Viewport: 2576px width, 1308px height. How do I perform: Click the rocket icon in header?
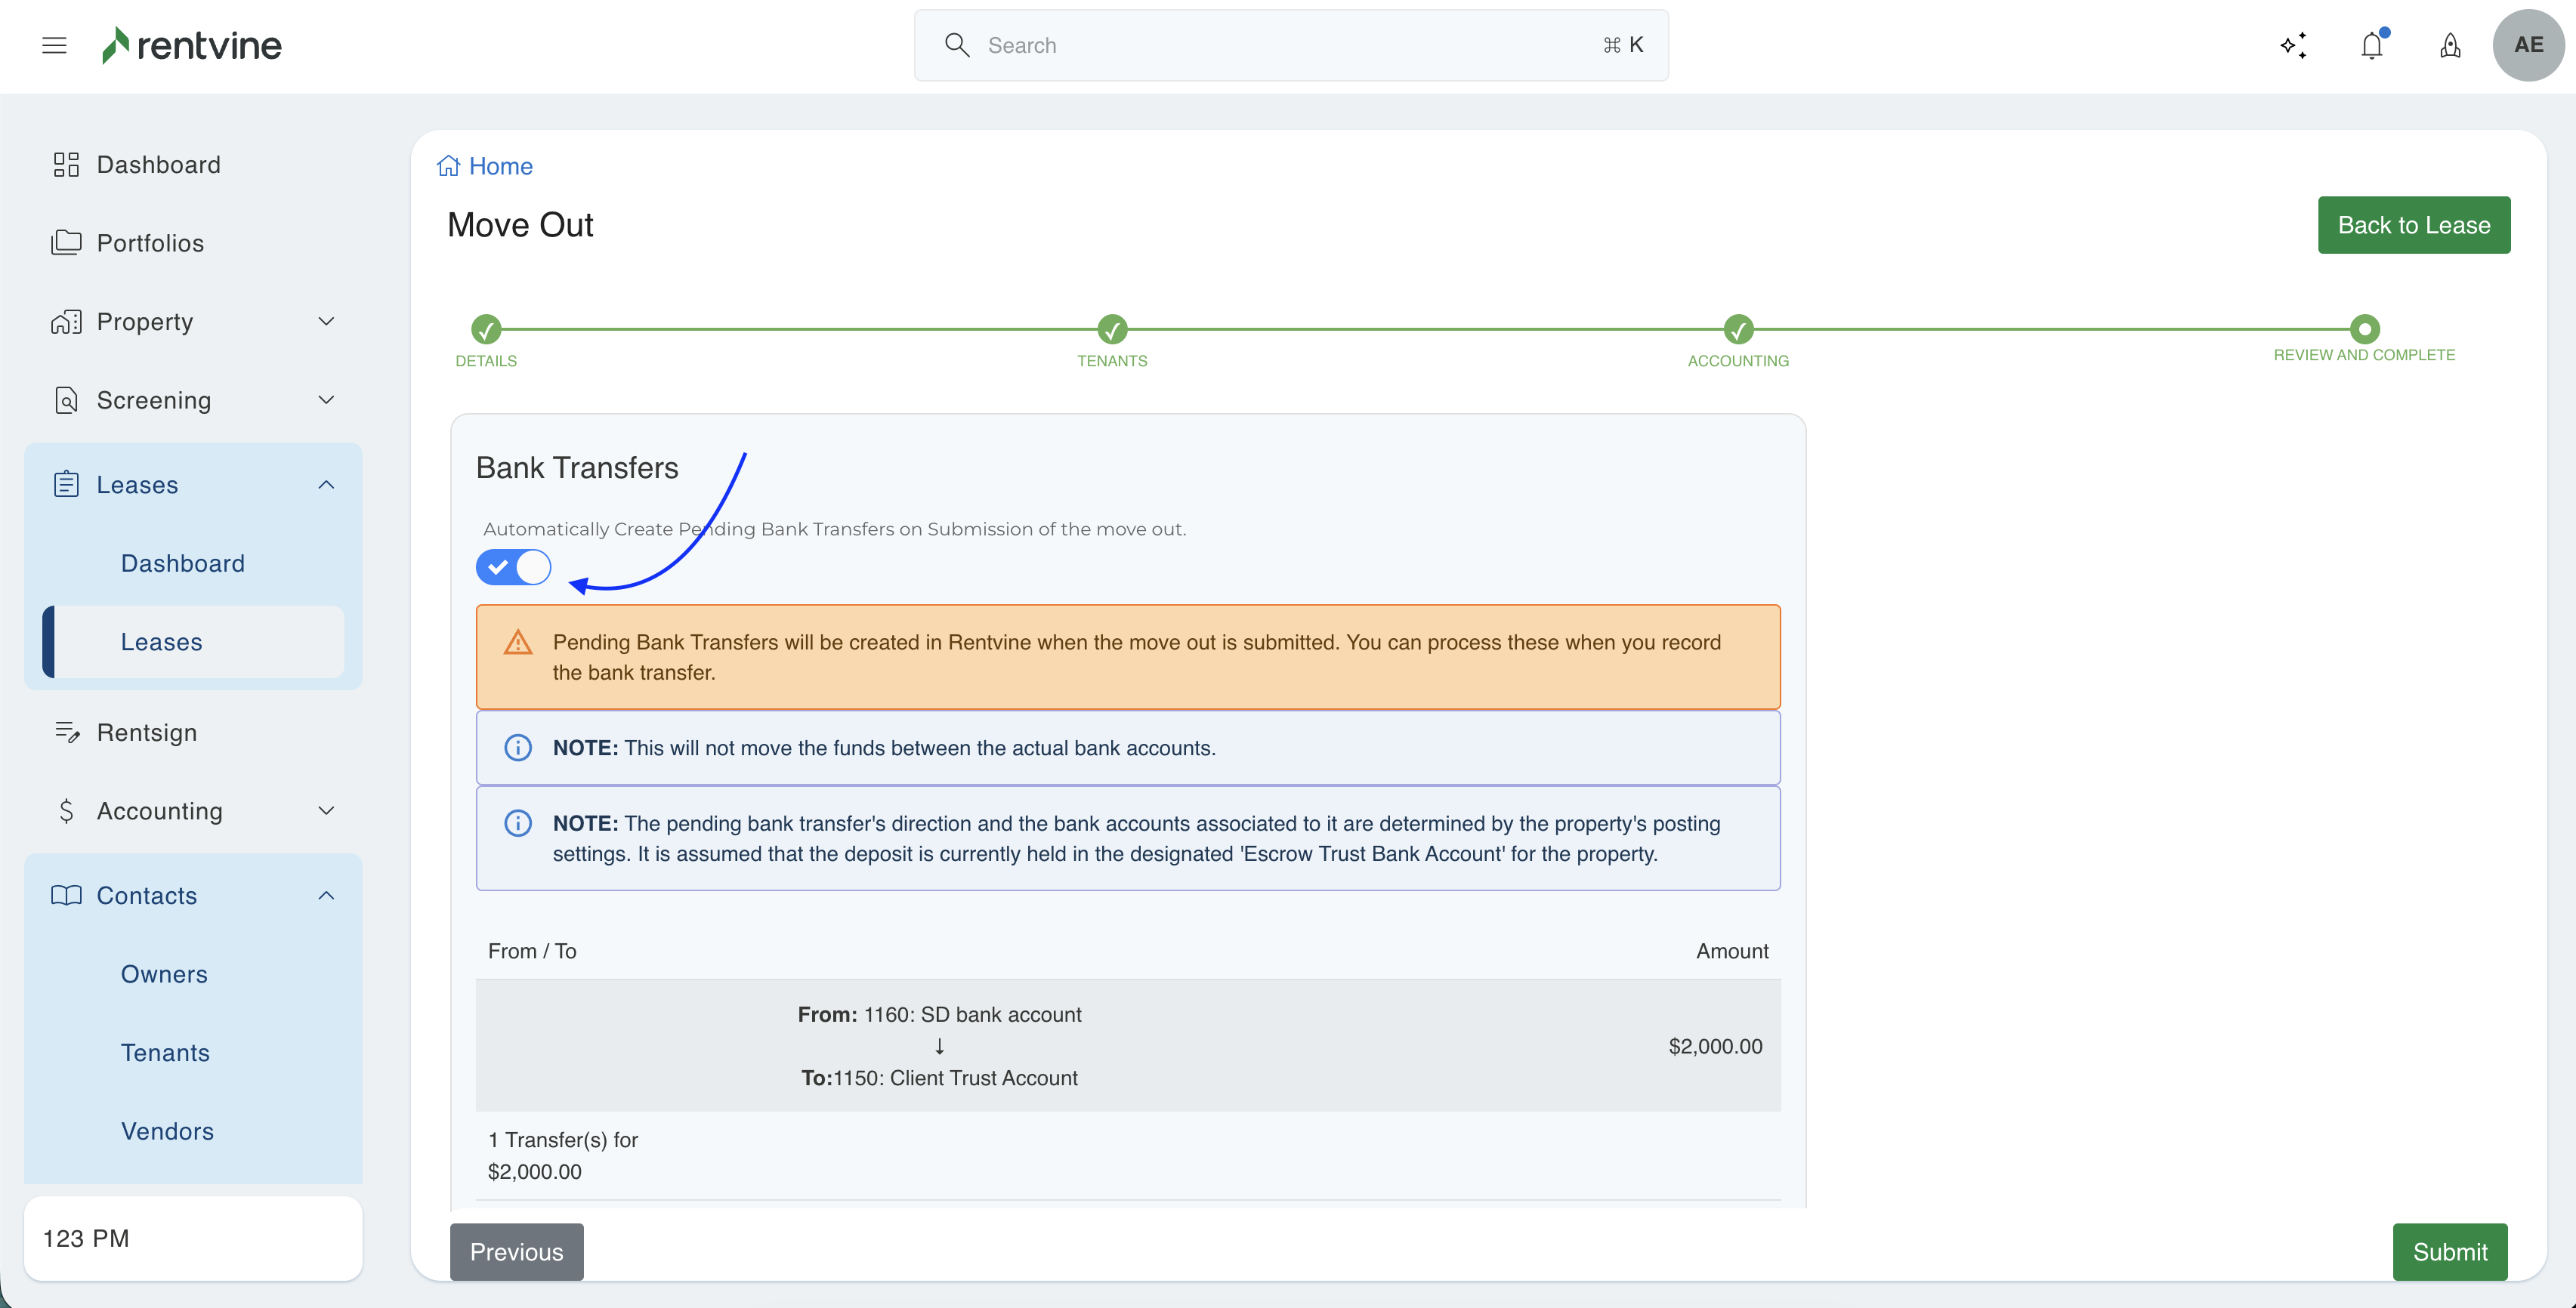pos(2450,45)
